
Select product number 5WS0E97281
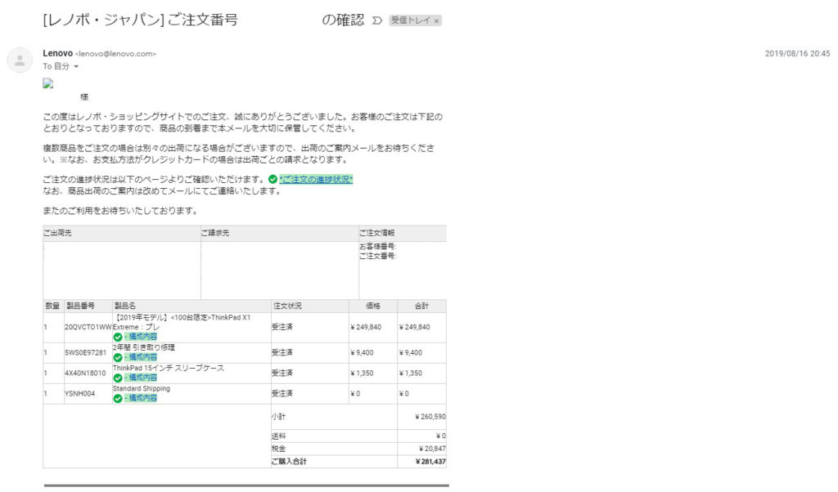[85, 353]
